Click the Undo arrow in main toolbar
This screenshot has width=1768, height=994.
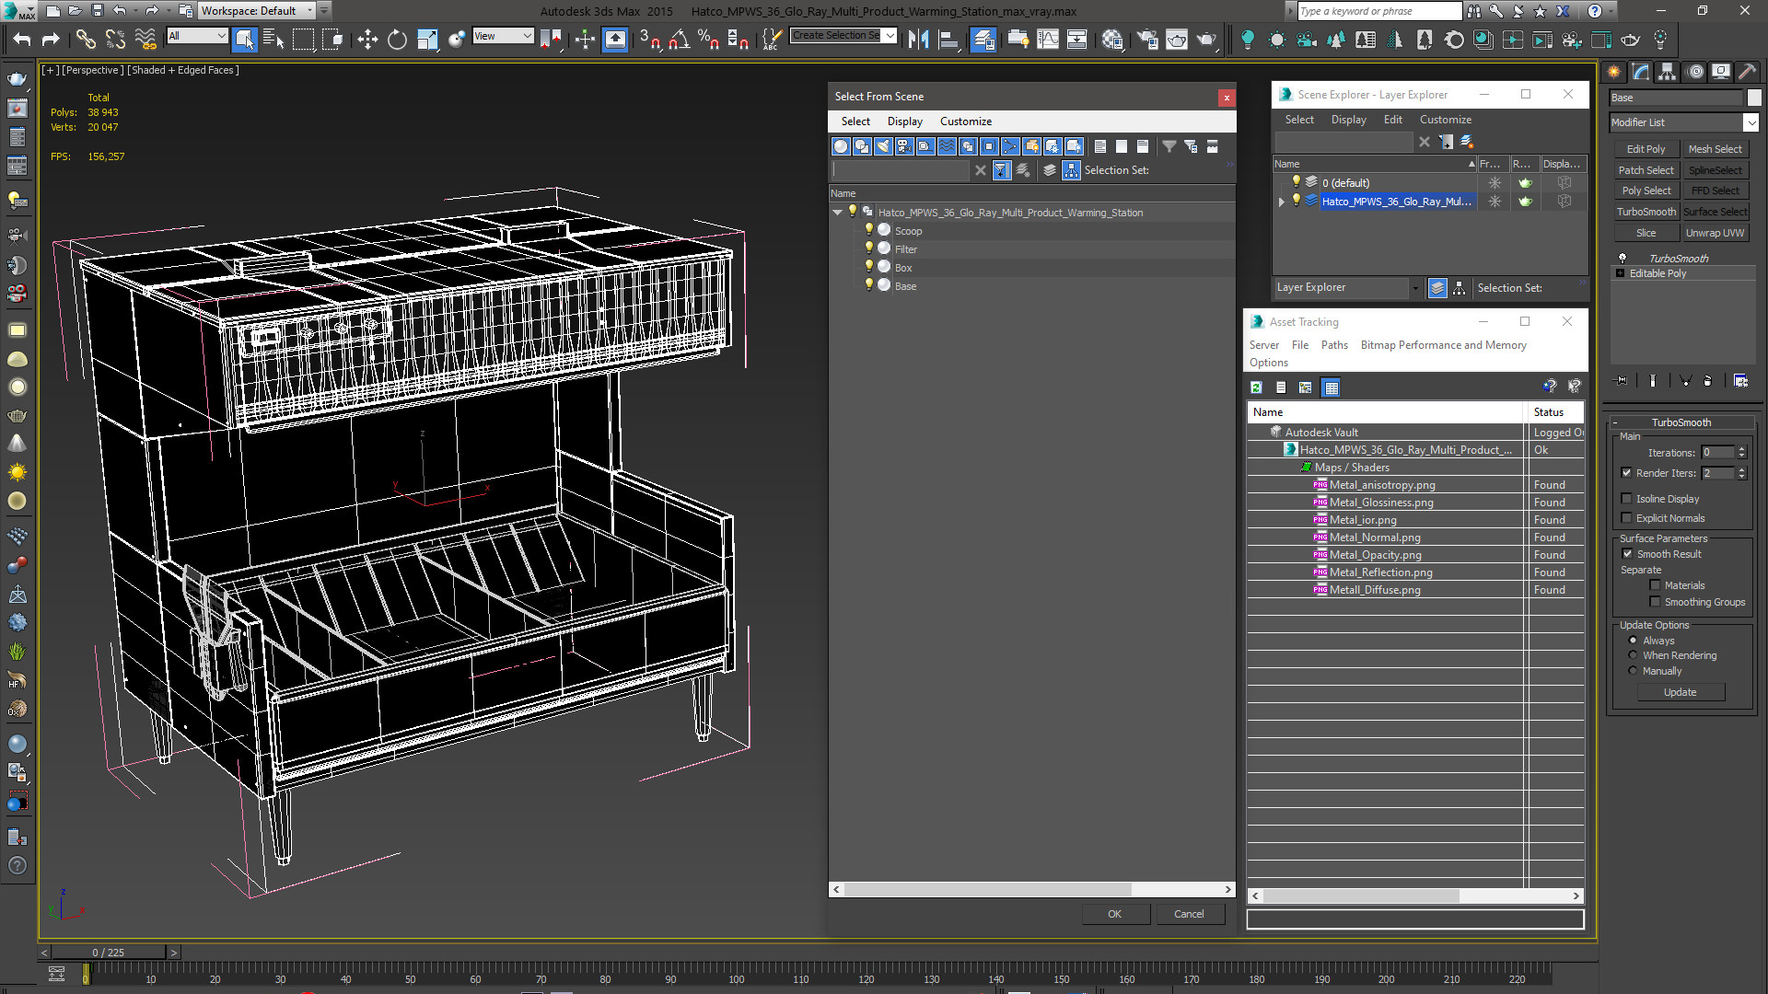(21, 39)
